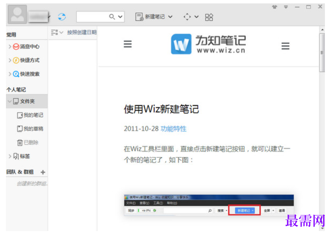Expand the 快速搜索 tree item

pyautogui.click(x=10, y=74)
